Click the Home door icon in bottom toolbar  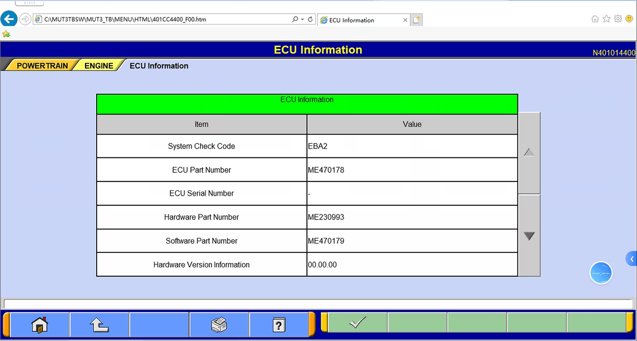tap(40, 324)
